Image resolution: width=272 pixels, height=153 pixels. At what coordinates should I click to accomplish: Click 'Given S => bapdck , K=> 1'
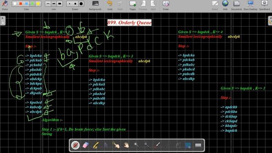243,88
